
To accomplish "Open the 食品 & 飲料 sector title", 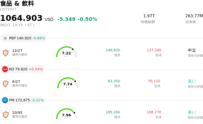I will (x=17, y=3).
